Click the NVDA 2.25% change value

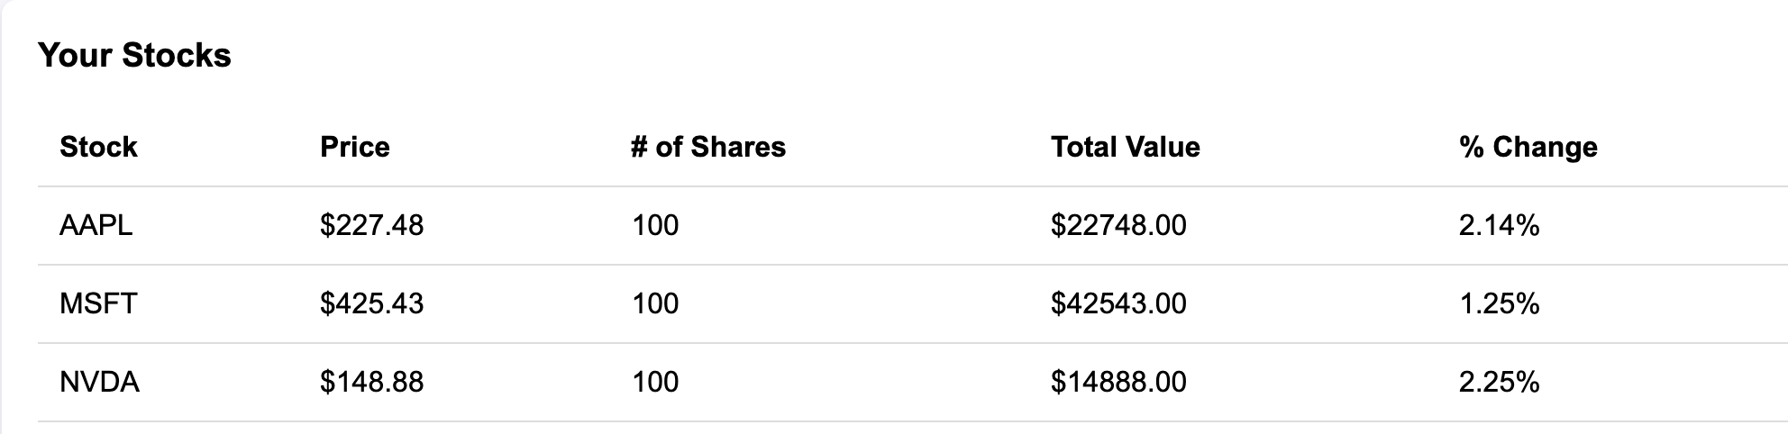pos(1499,382)
